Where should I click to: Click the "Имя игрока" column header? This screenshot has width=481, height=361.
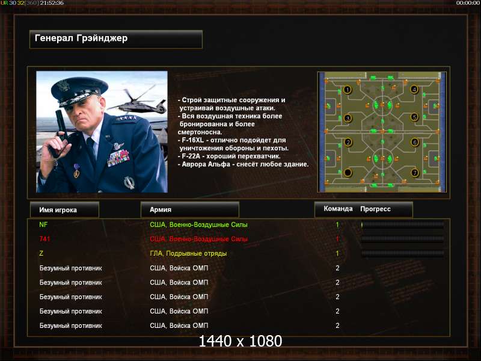64,210
